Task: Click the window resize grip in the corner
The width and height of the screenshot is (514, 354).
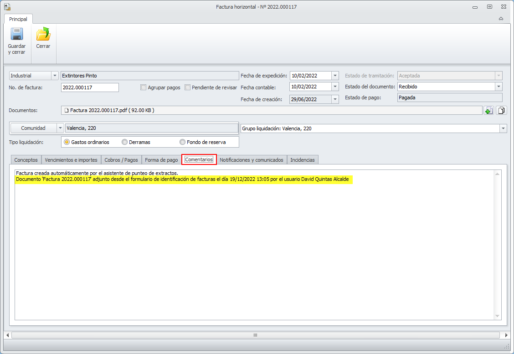Action: [506, 347]
